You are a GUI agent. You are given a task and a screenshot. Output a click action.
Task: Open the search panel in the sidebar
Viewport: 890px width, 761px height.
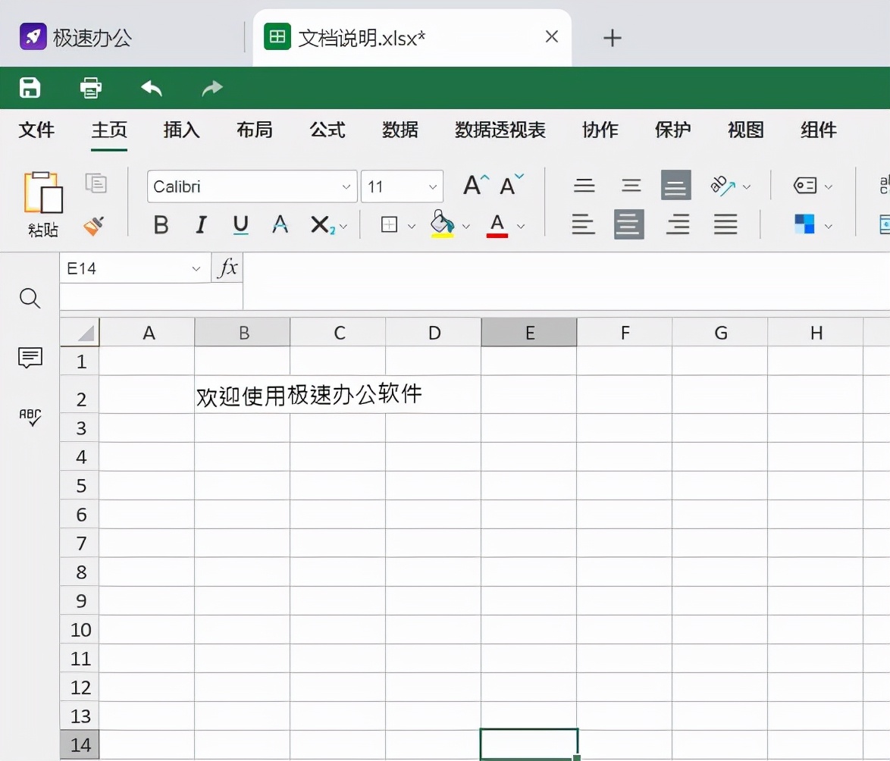tap(30, 298)
